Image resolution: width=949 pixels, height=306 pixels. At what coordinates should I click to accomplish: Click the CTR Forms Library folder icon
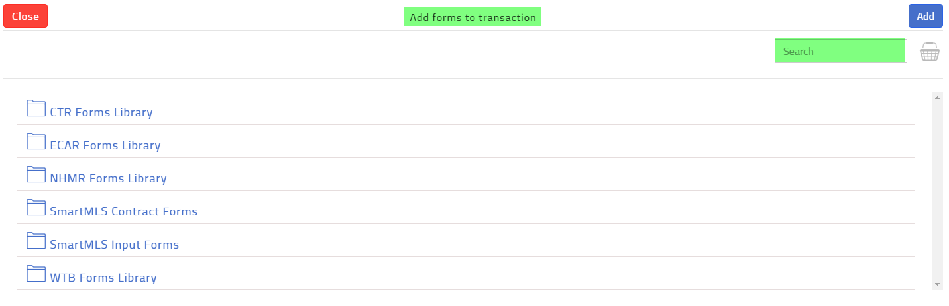point(36,108)
